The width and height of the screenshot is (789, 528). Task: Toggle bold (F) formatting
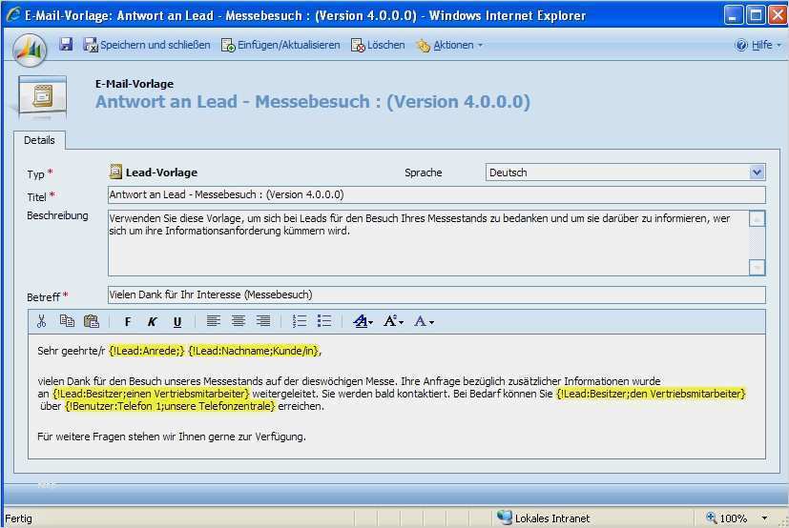point(128,322)
